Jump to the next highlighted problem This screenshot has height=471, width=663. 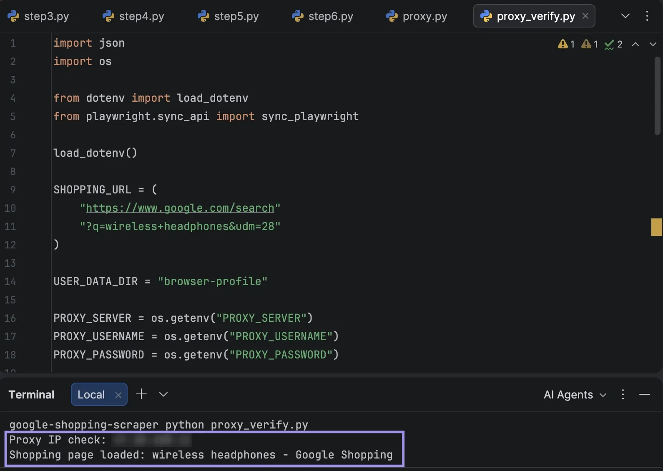pos(653,44)
